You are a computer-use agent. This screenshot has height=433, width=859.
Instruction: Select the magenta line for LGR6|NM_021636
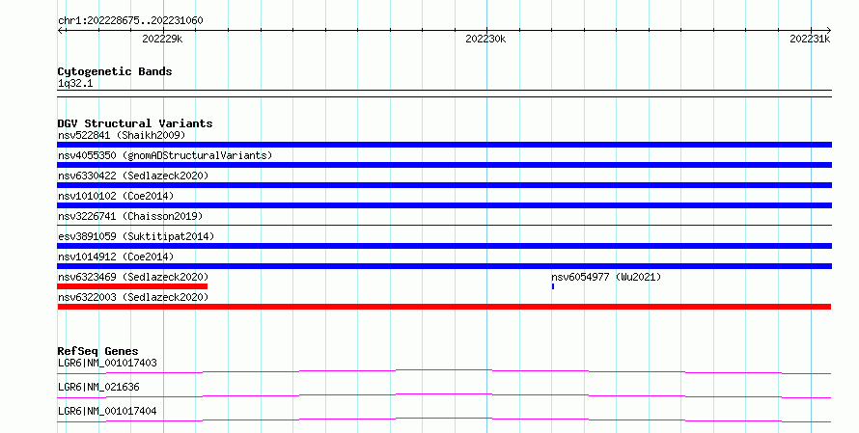[444, 395]
